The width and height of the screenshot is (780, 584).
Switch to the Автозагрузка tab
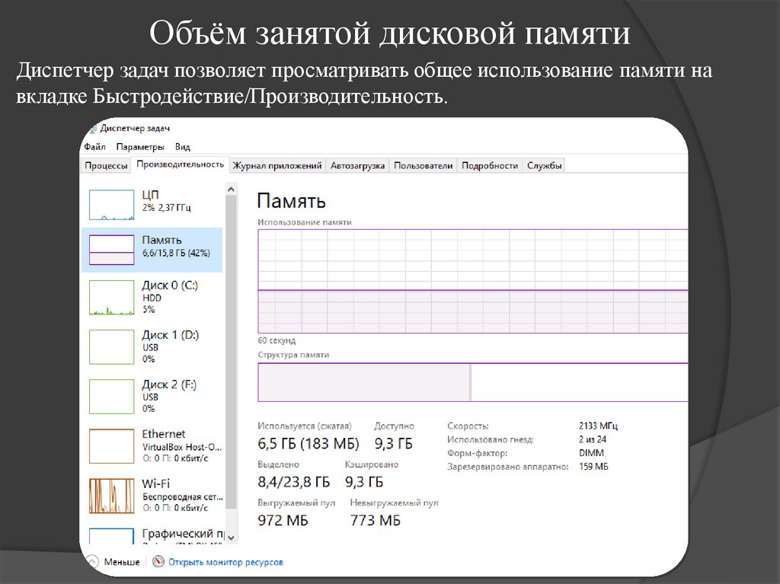(358, 164)
